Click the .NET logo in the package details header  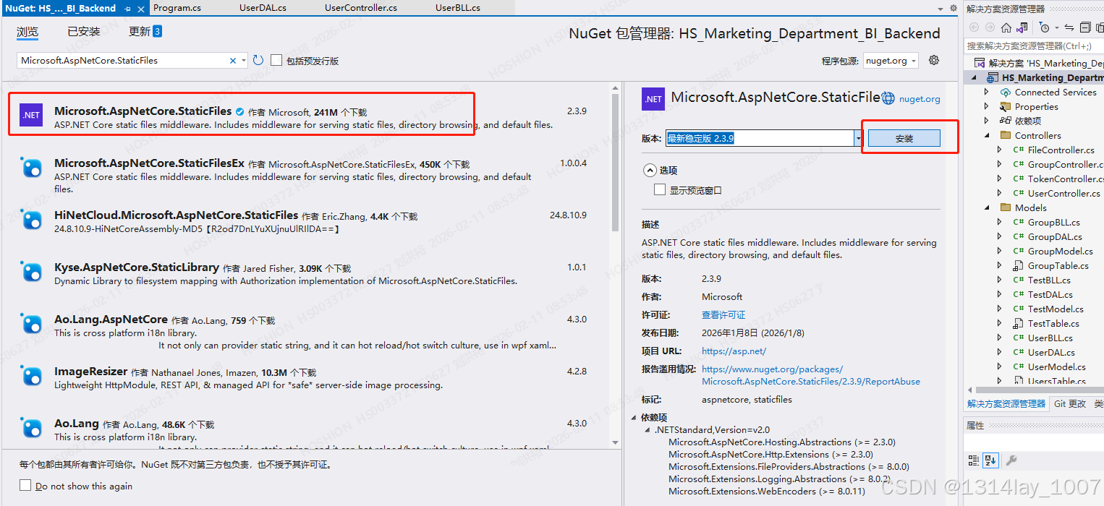pyautogui.click(x=653, y=99)
